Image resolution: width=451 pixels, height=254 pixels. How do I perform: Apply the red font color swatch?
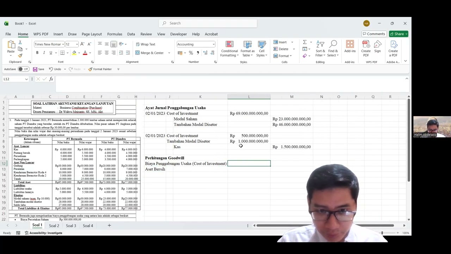pyautogui.click(x=85, y=53)
